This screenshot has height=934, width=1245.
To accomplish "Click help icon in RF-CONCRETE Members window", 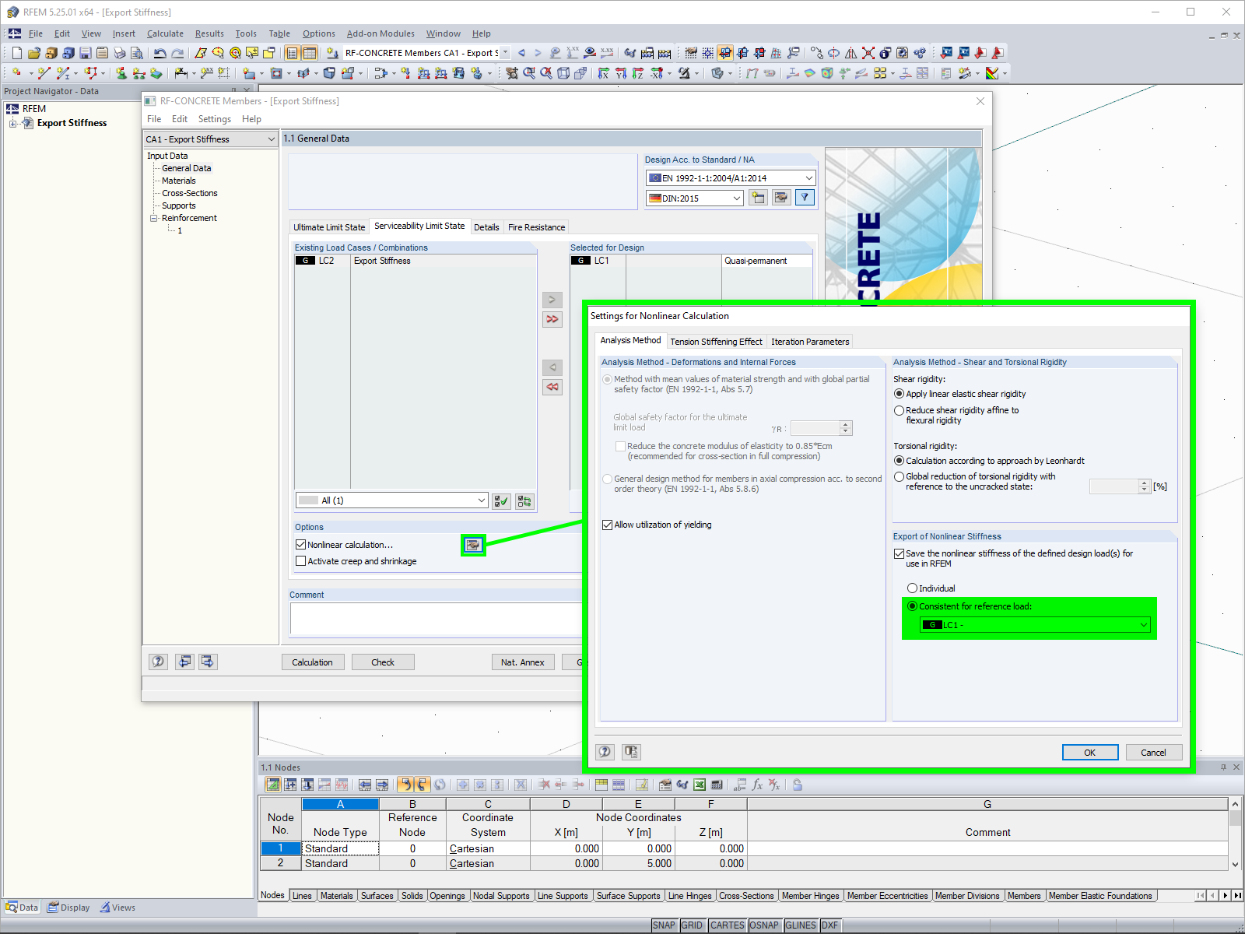I will 158,662.
